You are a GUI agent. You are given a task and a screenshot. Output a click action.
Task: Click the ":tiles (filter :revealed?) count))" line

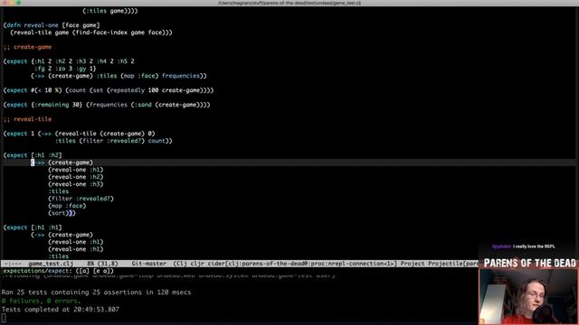(x=114, y=141)
